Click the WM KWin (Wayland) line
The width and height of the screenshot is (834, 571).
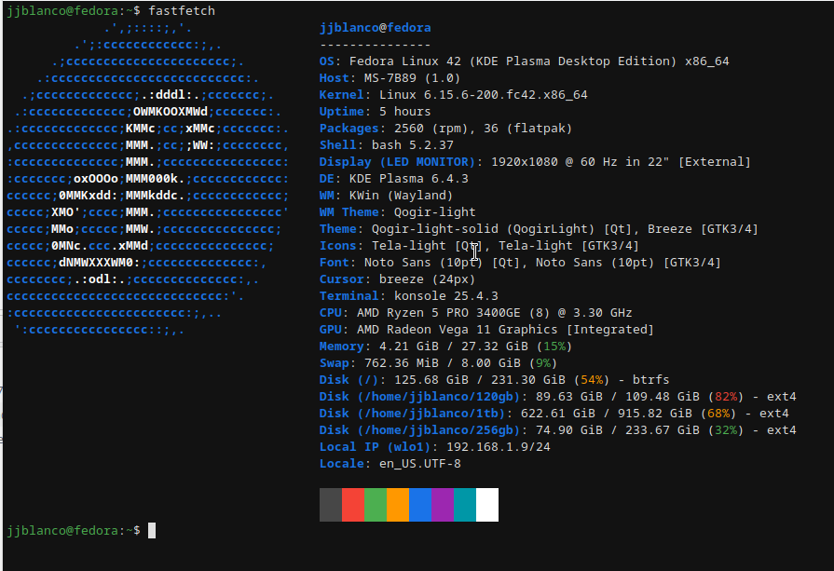pyautogui.click(x=386, y=195)
